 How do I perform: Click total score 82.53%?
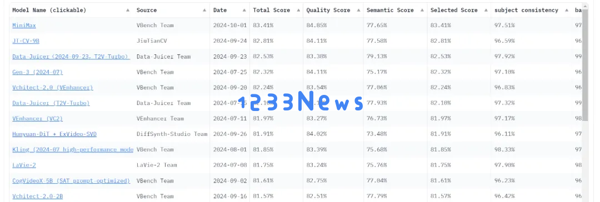263,57
